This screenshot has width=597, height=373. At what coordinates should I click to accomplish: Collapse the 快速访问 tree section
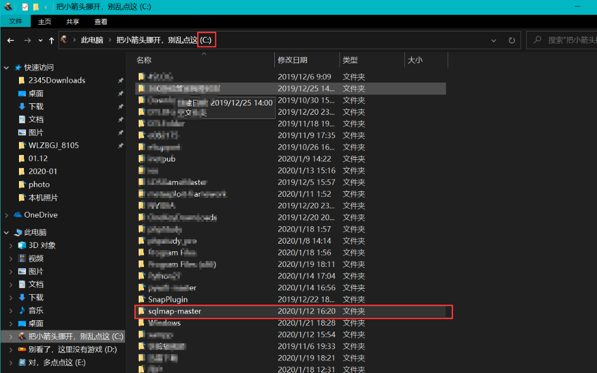(7, 68)
